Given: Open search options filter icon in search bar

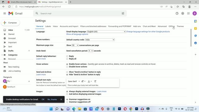Looking at the screenshot, I should 123,13.
